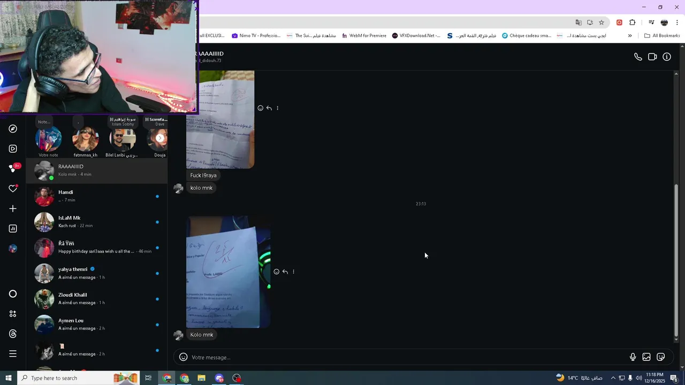Open more options for lower photo message
The height and width of the screenshot is (385, 685).
[294, 272]
